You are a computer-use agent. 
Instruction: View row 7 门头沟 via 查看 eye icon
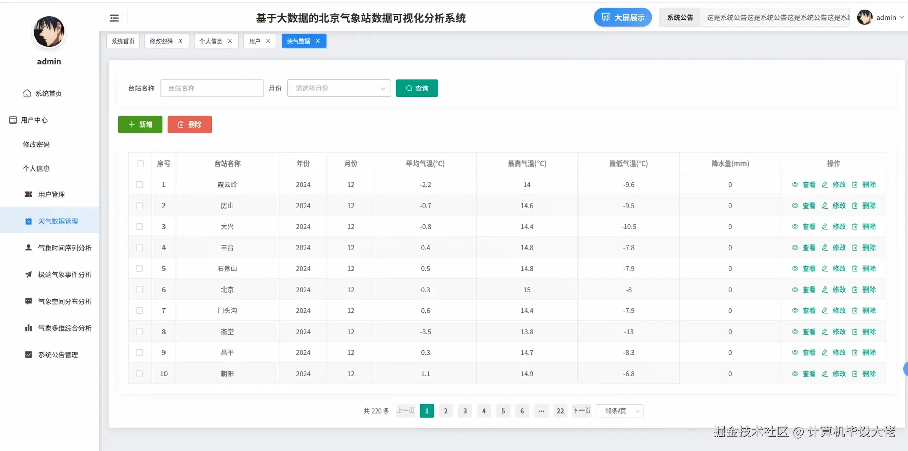click(795, 311)
